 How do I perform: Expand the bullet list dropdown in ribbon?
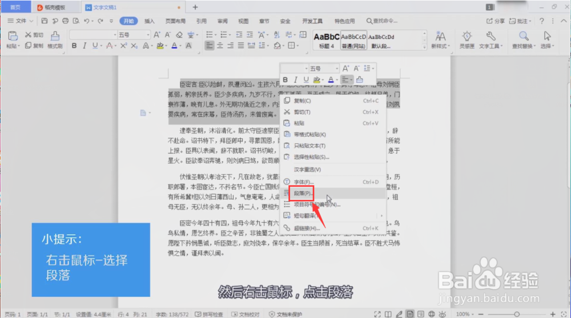pos(216,35)
